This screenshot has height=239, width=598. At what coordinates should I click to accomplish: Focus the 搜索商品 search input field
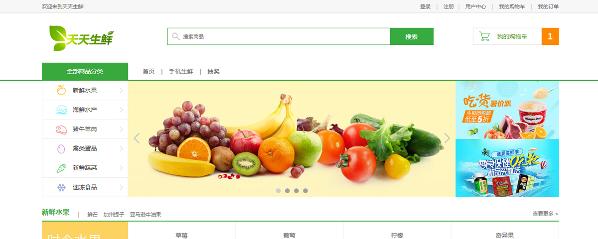click(279, 36)
